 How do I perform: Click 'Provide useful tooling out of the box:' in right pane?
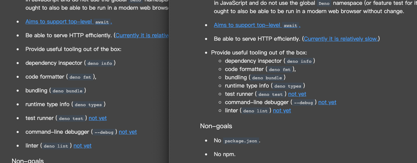pos(259,53)
